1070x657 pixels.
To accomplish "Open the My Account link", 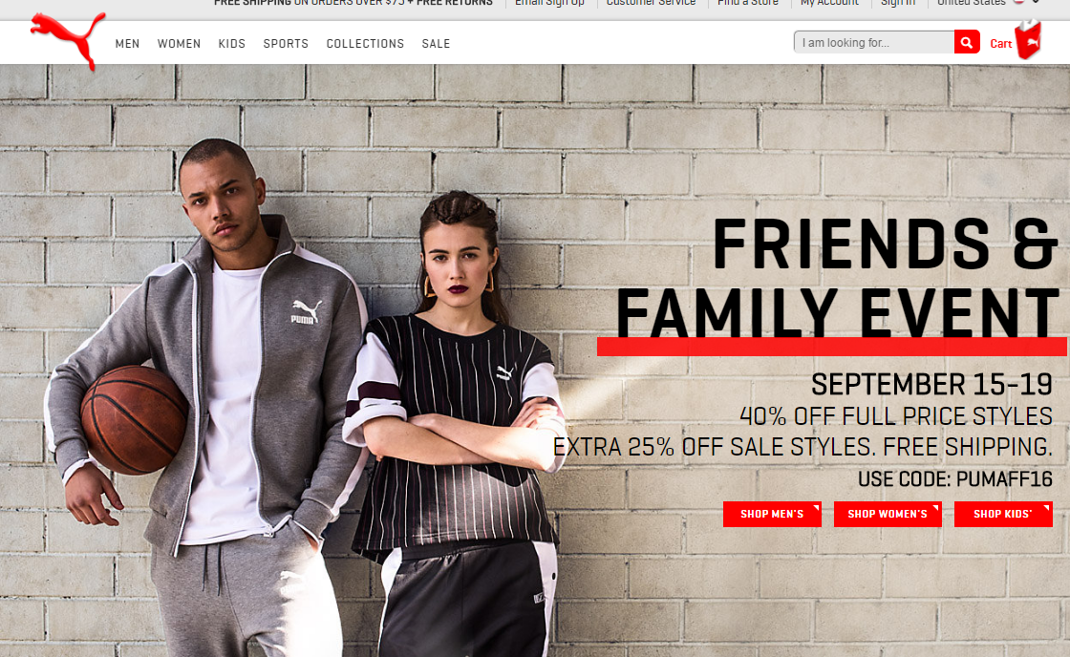I will tap(829, 3).
